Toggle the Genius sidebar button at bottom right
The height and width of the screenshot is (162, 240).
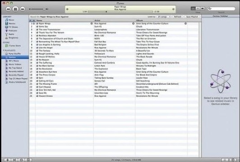(x=233, y=160)
